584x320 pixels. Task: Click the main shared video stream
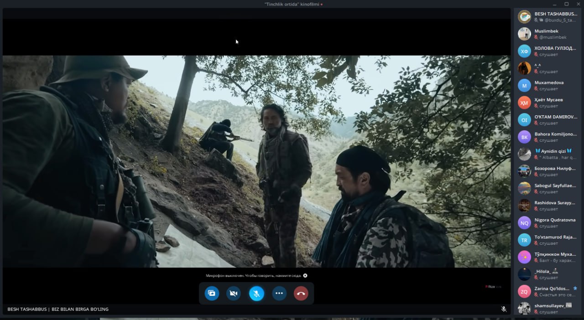coord(256,161)
